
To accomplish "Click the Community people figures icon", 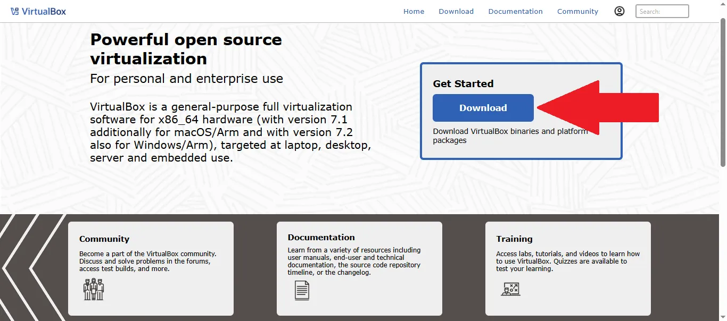I will pyautogui.click(x=94, y=290).
